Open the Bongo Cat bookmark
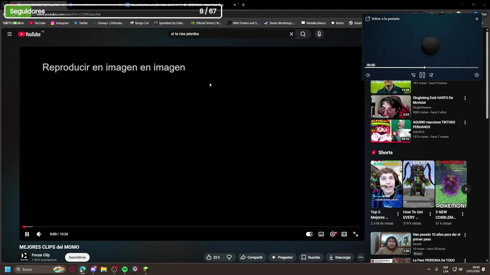Viewport: 490px width, 275px height. (139, 23)
